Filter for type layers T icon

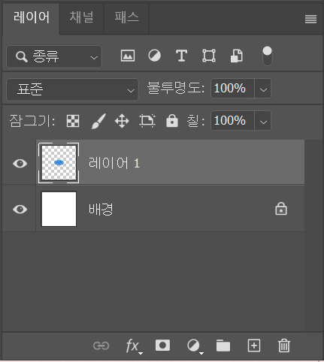click(181, 56)
